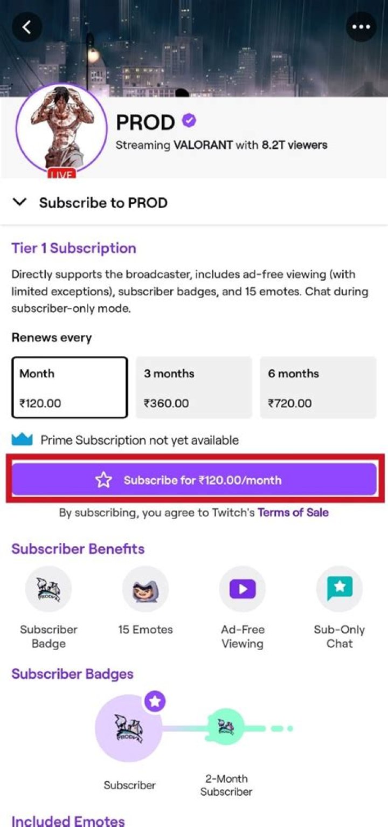Tap the dotted end of badge timeline

(x=282, y=728)
